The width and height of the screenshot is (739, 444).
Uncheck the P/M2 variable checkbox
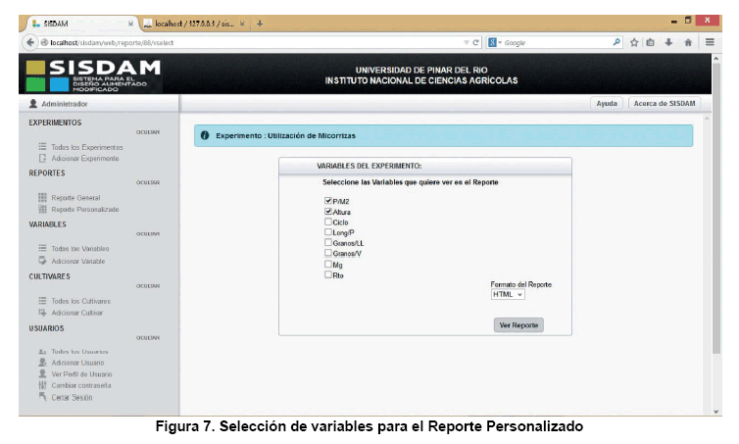[x=327, y=201]
